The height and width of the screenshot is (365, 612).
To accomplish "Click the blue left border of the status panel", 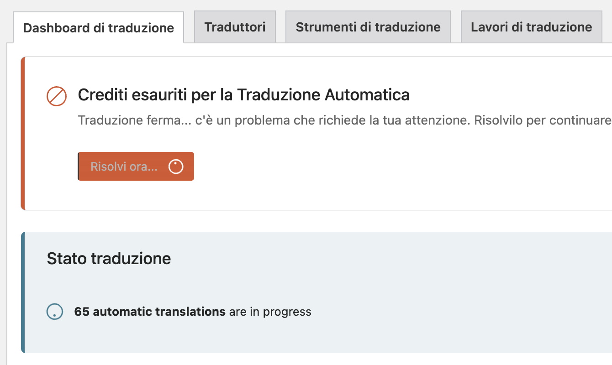I will pos(23,292).
